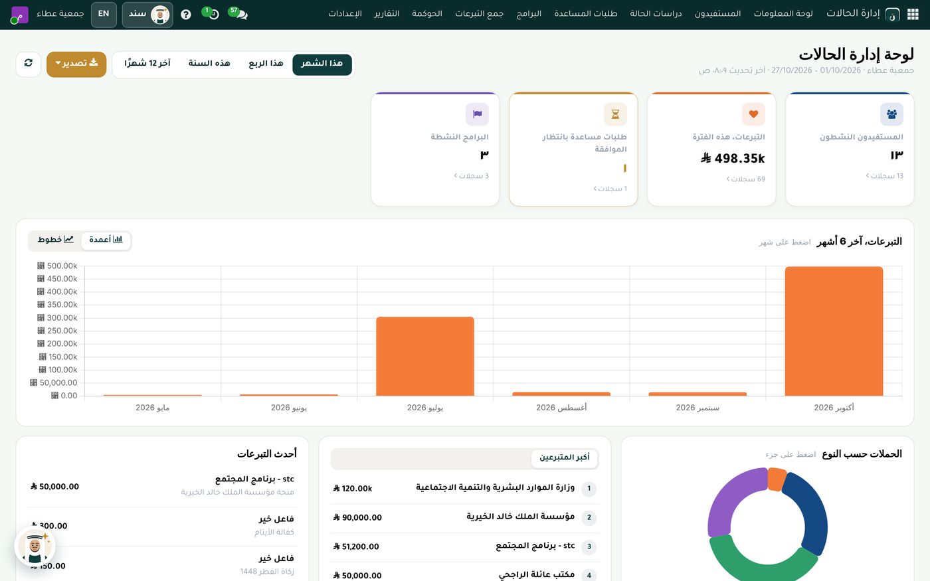This screenshot has width=930, height=581.
Task: Open the chat messages icon with 57 badge
Action: 239,14
